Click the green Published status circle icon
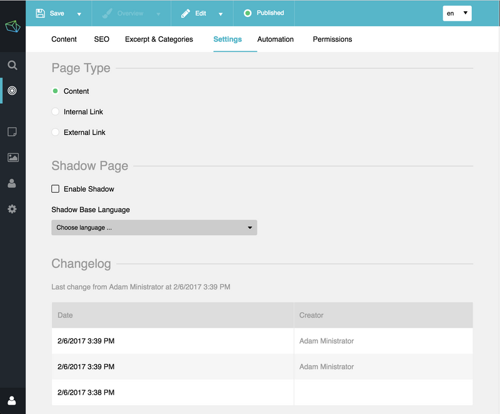 (x=247, y=13)
